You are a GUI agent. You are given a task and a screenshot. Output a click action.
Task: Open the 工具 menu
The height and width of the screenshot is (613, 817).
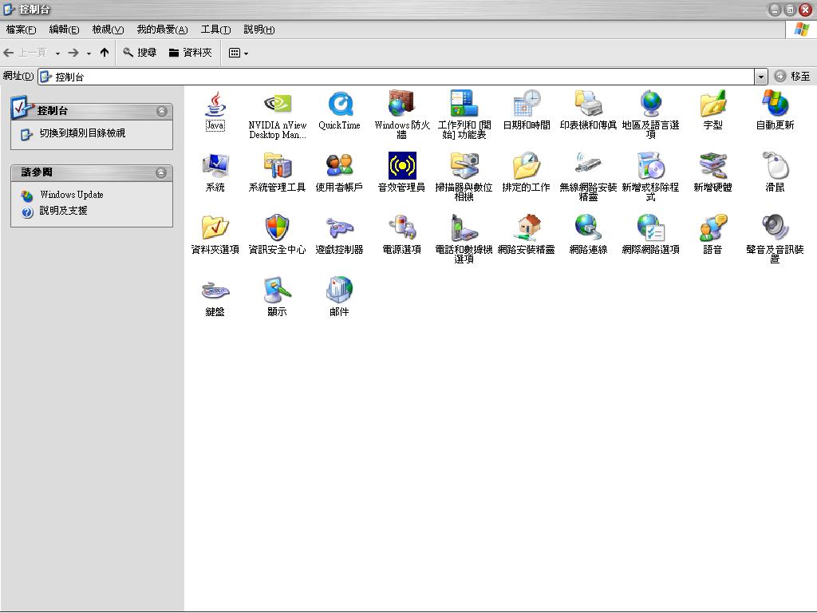click(215, 30)
